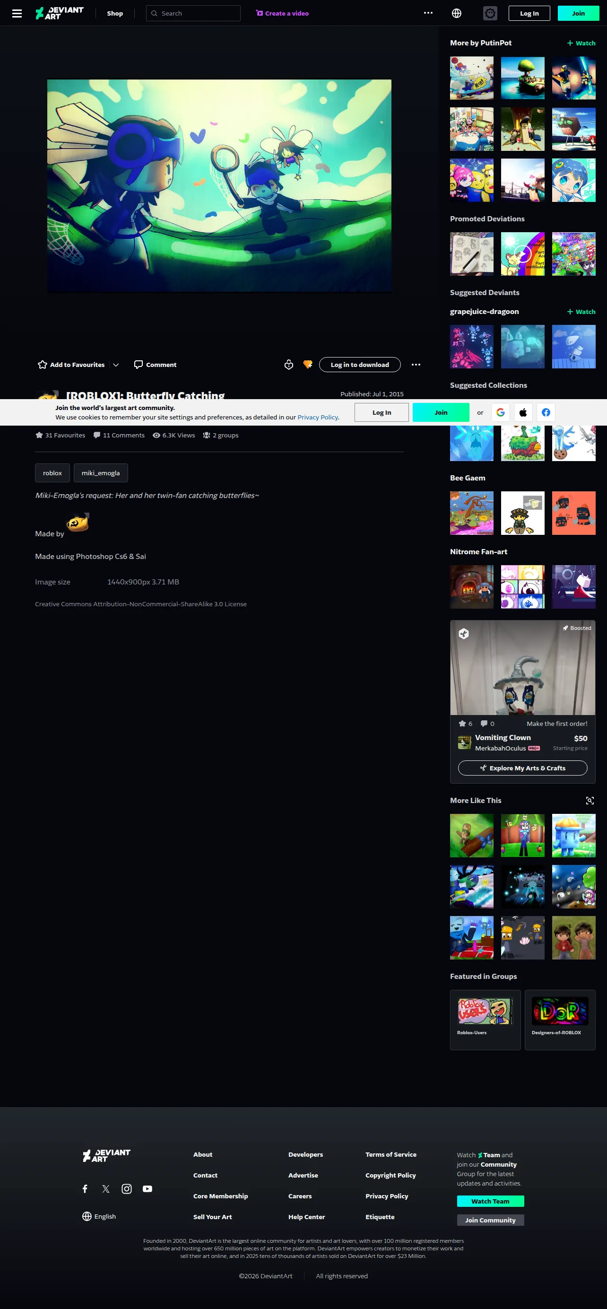Open the Bee Gaem collection title

tap(468, 478)
